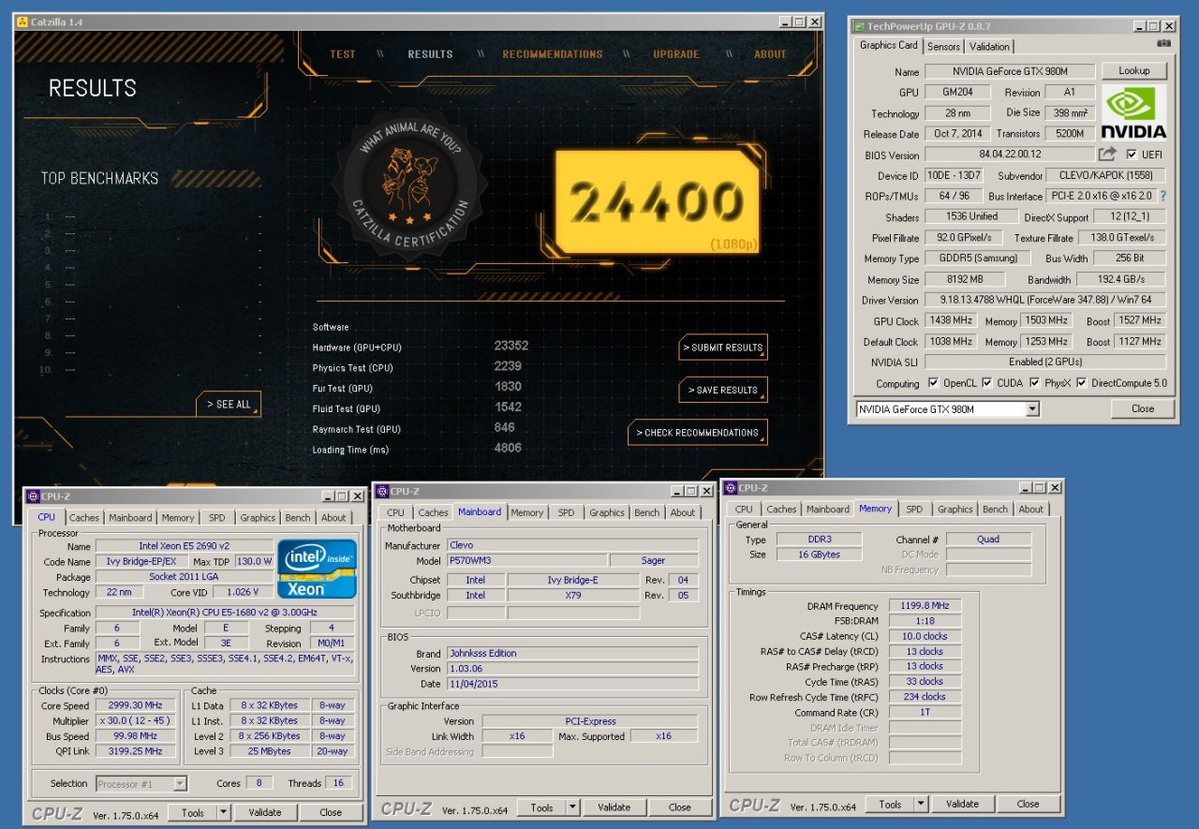Open Caches tab in CPU window
1199x829 pixels.
[x=83, y=517]
